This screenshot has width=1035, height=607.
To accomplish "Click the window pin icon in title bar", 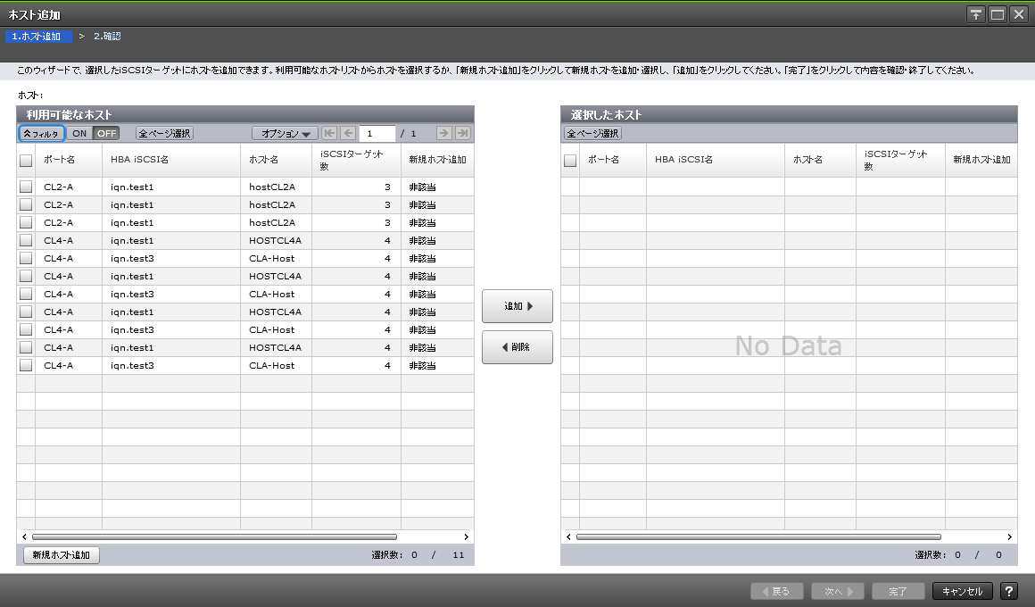I will tap(975, 14).
